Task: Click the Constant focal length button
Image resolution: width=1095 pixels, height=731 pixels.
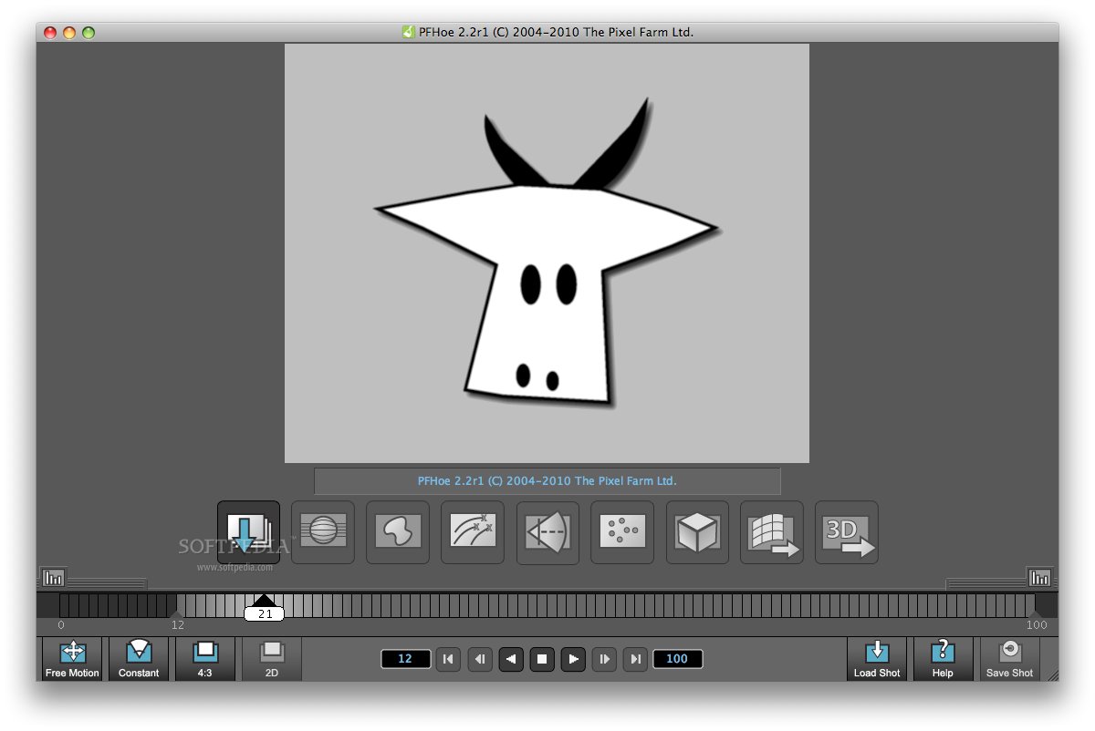Action: (x=139, y=659)
